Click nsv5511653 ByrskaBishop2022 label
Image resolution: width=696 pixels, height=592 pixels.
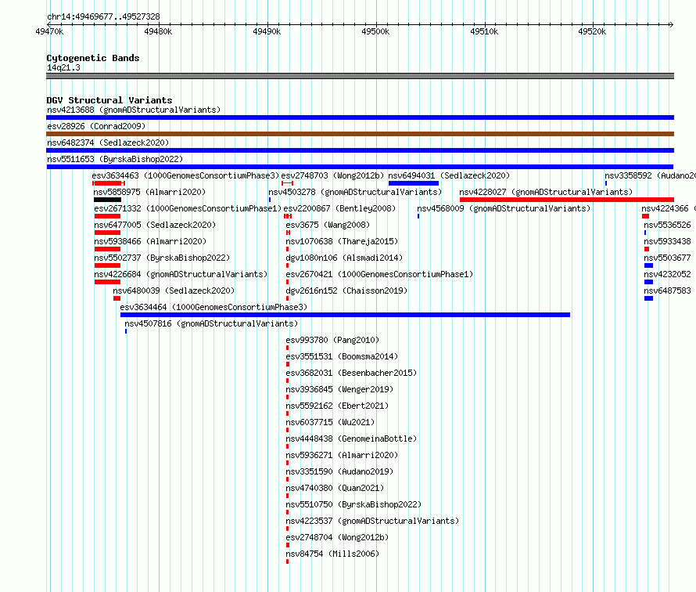click(x=115, y=159)
